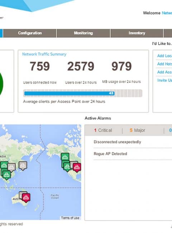This screenshot has height=233, width=172.
Task: Click the Add Hotspot link
Action: [164, 64]
